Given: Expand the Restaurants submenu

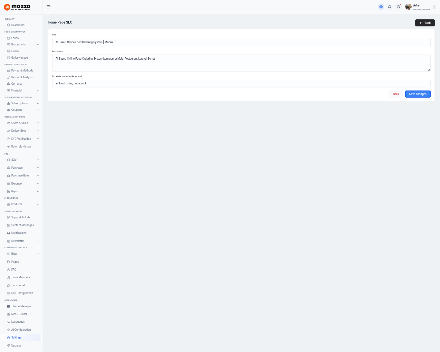Looking at the screenshot, I should 38,44.
